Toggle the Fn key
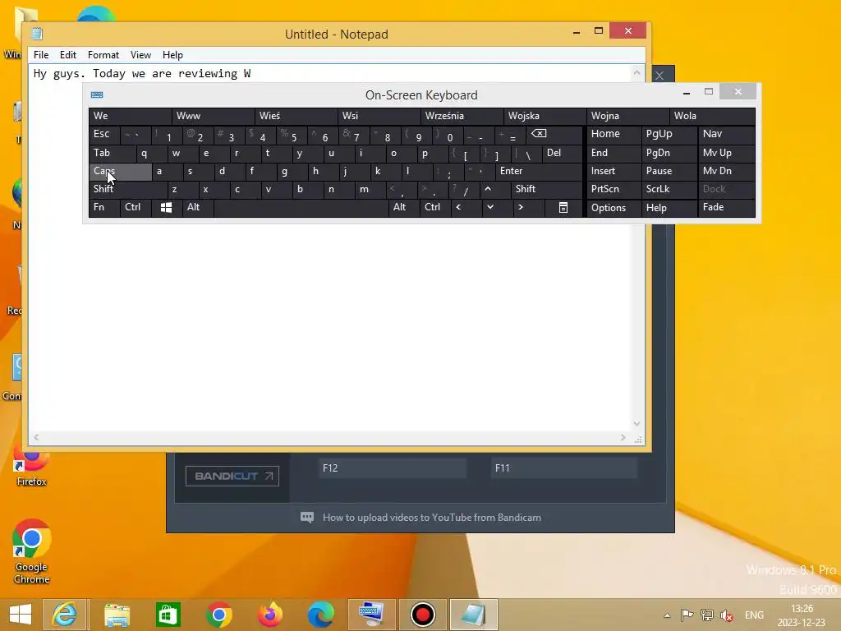 (x=104, y=208)
